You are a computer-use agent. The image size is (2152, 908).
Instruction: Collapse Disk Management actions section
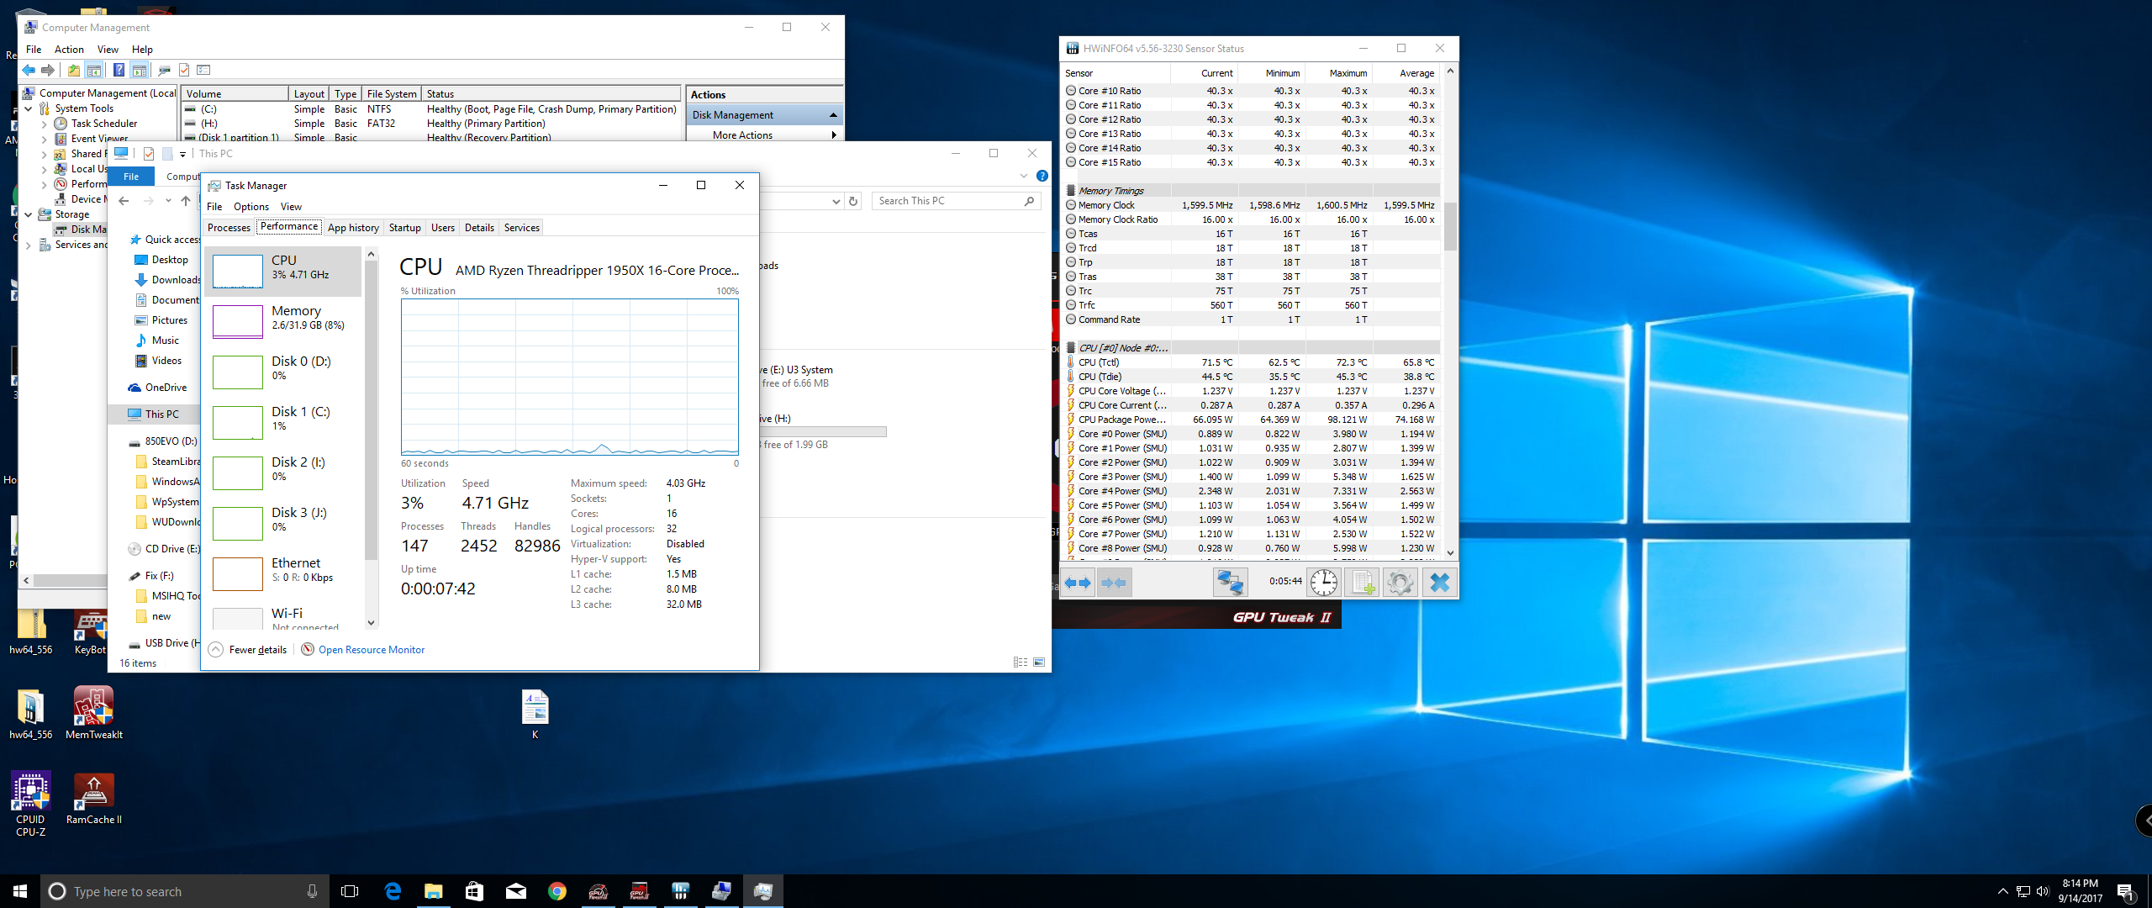(833, 115)
